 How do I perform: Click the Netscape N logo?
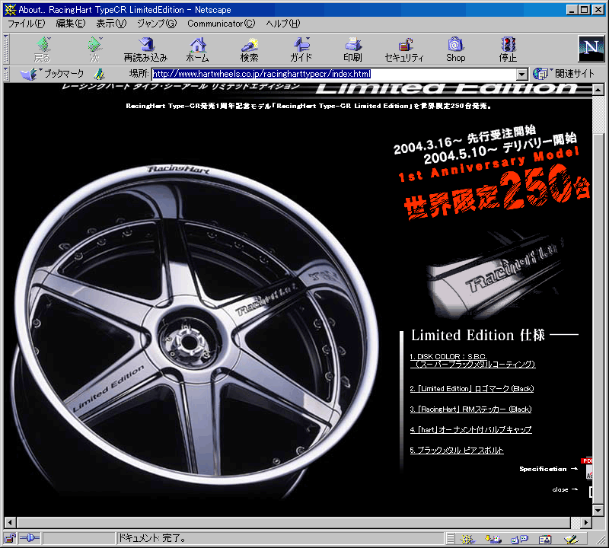[591, 49]
